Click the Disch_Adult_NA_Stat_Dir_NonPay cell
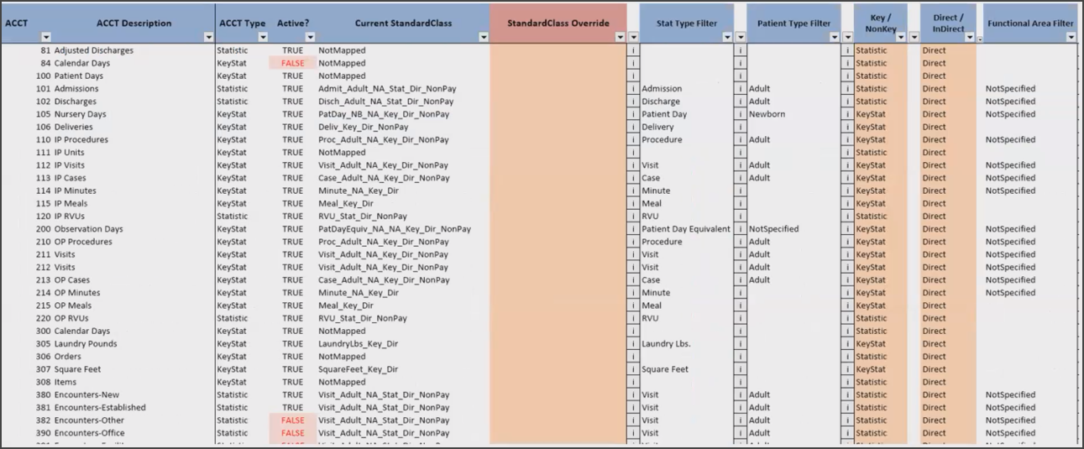The height and width of the screenshot is (449, 1084). (x=403, y=102)
